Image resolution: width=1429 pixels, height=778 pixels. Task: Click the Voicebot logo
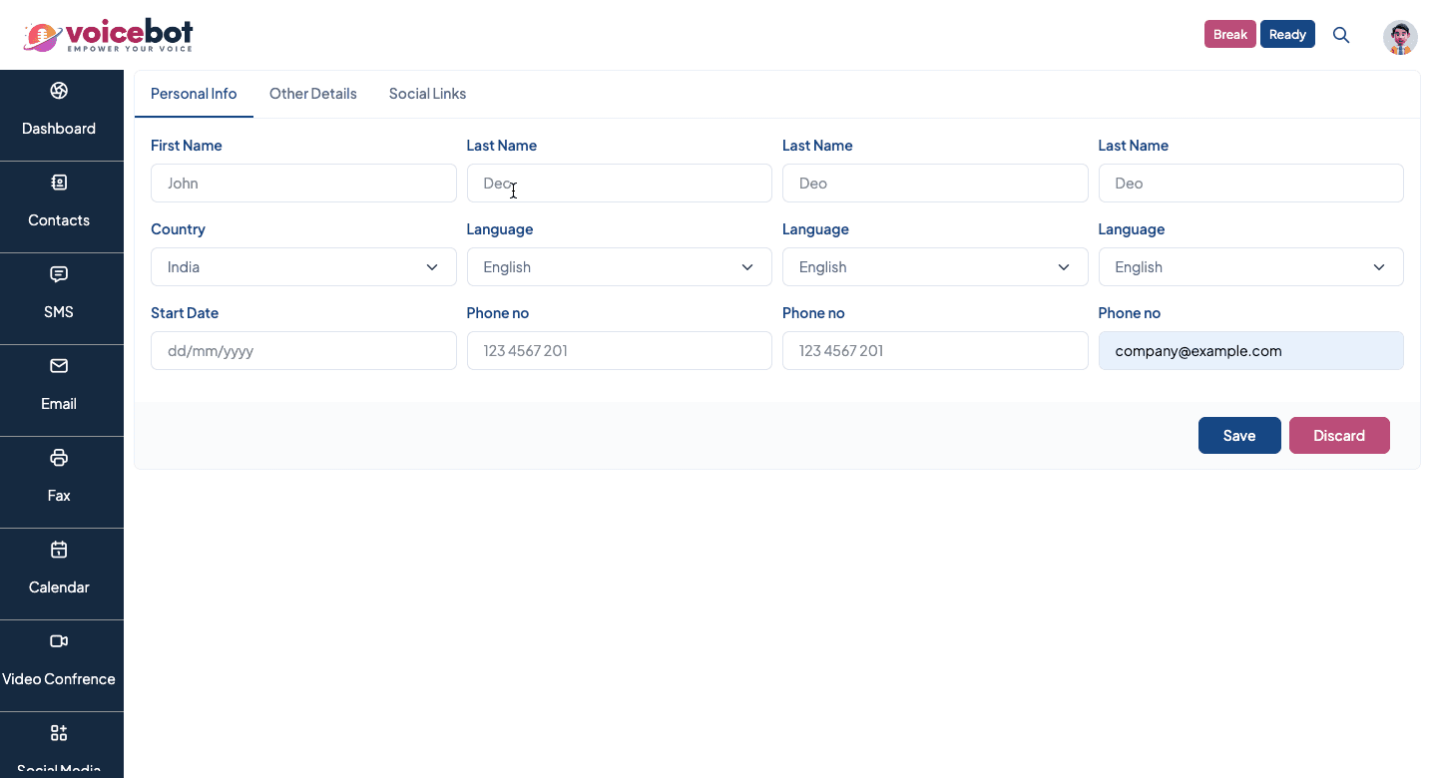[108, 36]
